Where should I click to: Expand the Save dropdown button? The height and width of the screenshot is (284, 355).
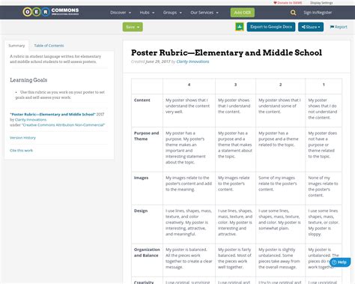[133, 27]
